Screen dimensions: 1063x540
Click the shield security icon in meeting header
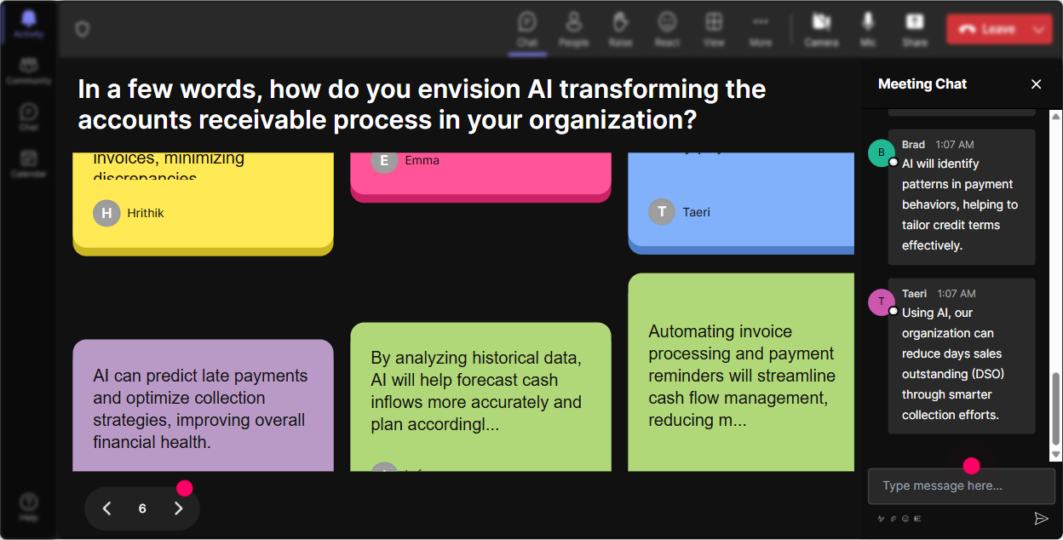click(x=82, y=30)
